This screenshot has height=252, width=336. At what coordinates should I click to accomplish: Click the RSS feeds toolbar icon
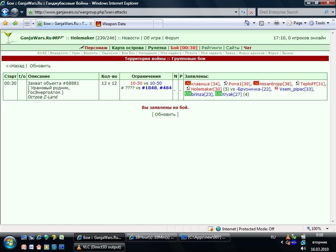pyautogui.click(x=262, y=23)
